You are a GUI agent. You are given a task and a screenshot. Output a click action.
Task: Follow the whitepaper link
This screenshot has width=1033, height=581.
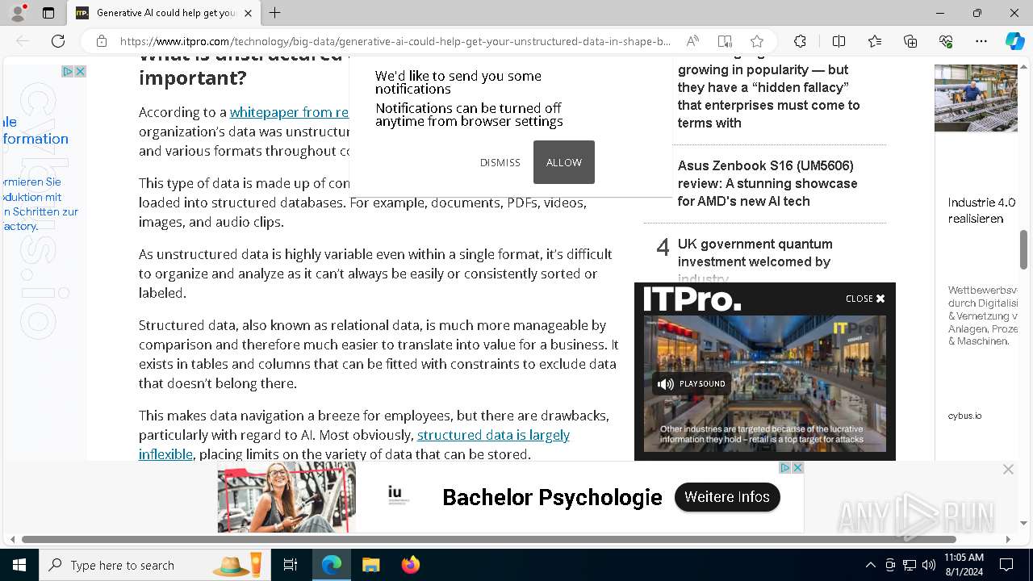289,112
